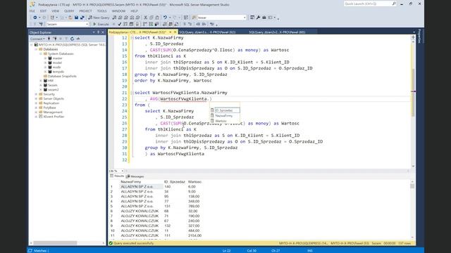
Task: Click the Undo arrow icon
Action: (165, 18)
